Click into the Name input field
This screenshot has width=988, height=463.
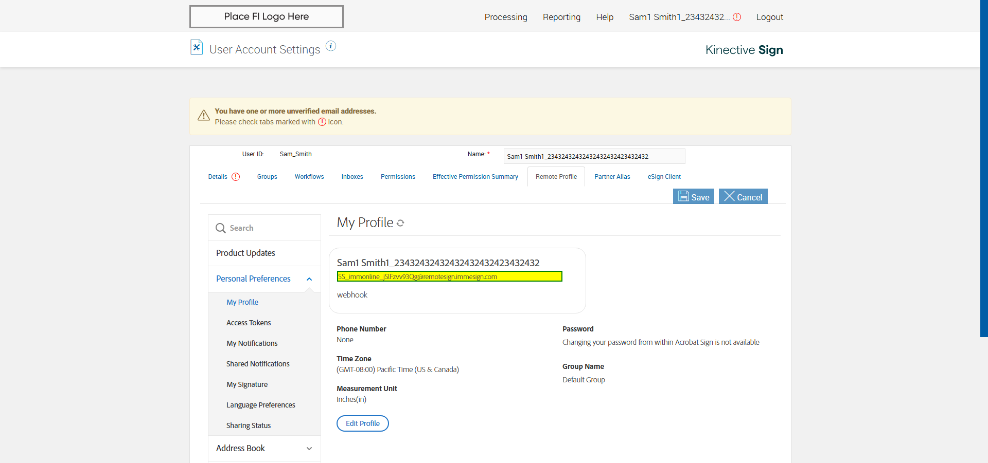(x=594, y=156)
